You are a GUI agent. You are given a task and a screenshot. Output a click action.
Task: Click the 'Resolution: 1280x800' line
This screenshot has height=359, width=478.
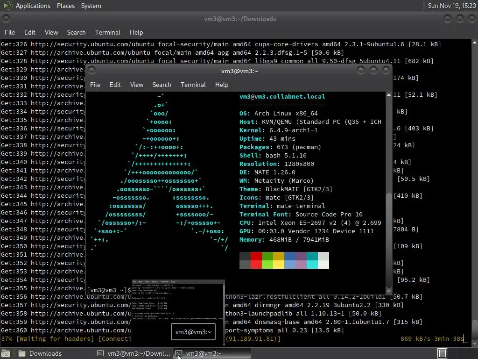click(276, 164)
